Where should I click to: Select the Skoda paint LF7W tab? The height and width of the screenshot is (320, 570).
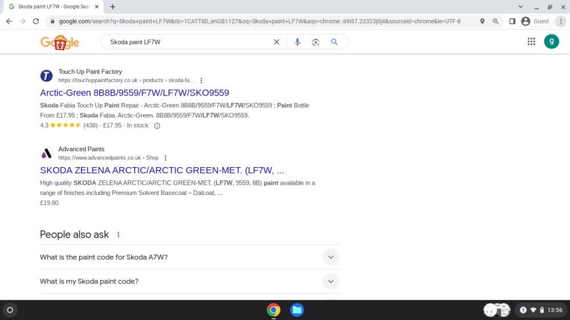tap(54, 6)
